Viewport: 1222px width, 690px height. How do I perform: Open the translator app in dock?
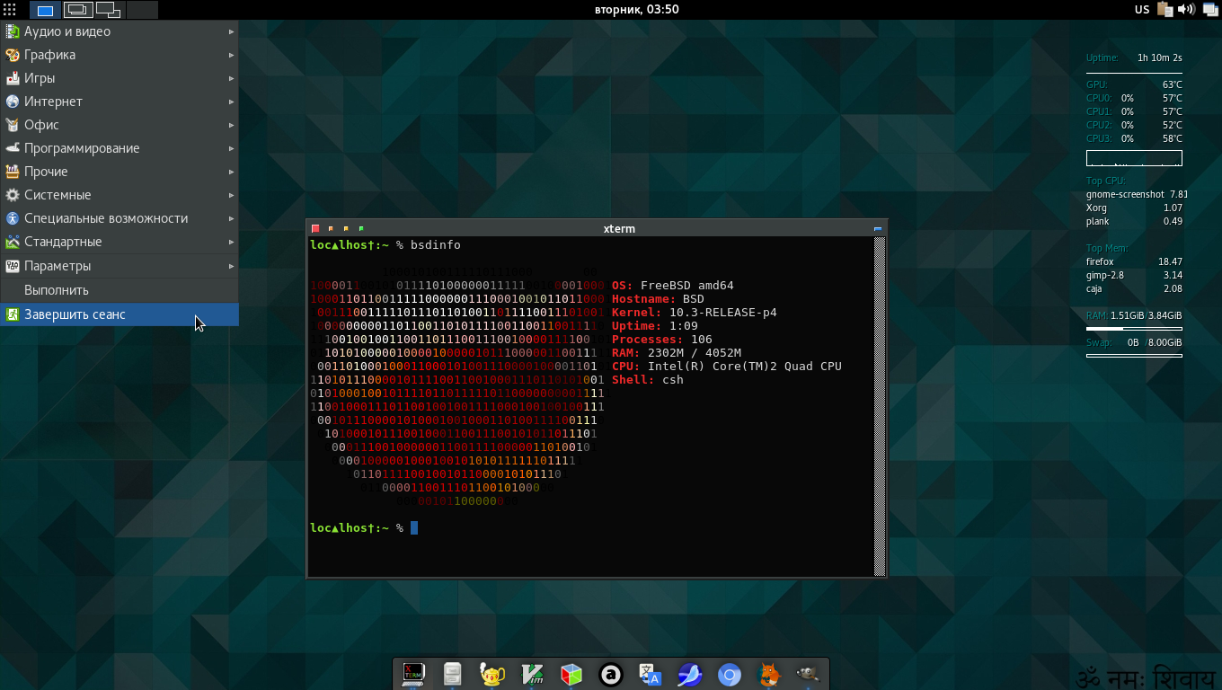[650, 674]
